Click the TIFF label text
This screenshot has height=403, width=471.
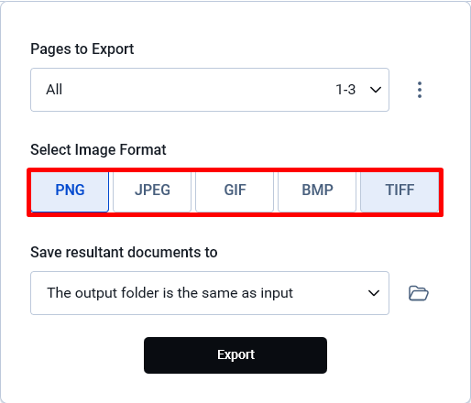[400, 190]
